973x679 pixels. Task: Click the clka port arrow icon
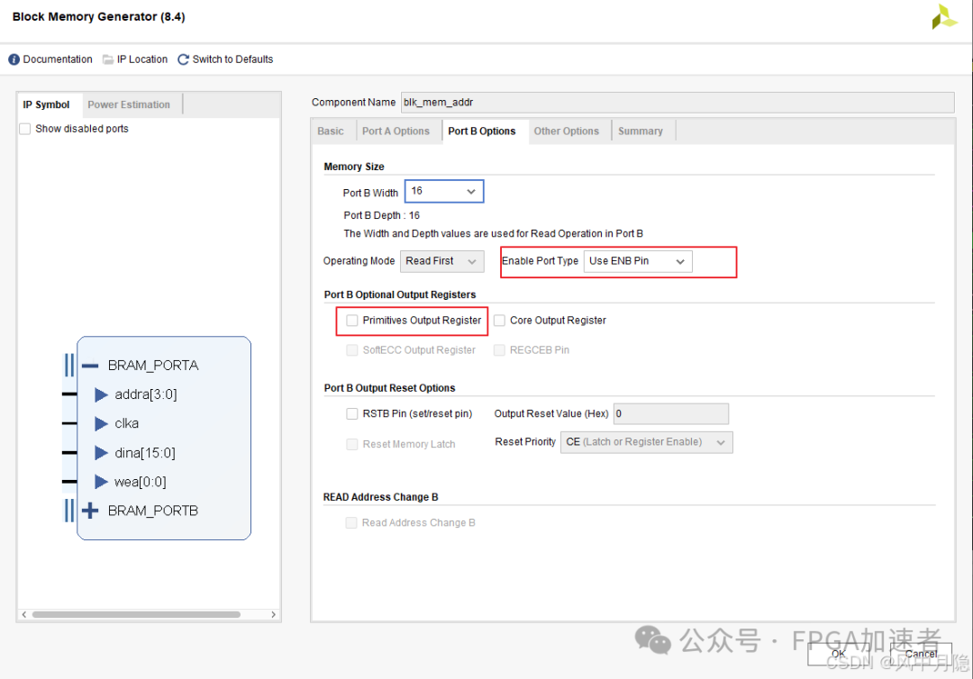[101, 423]
